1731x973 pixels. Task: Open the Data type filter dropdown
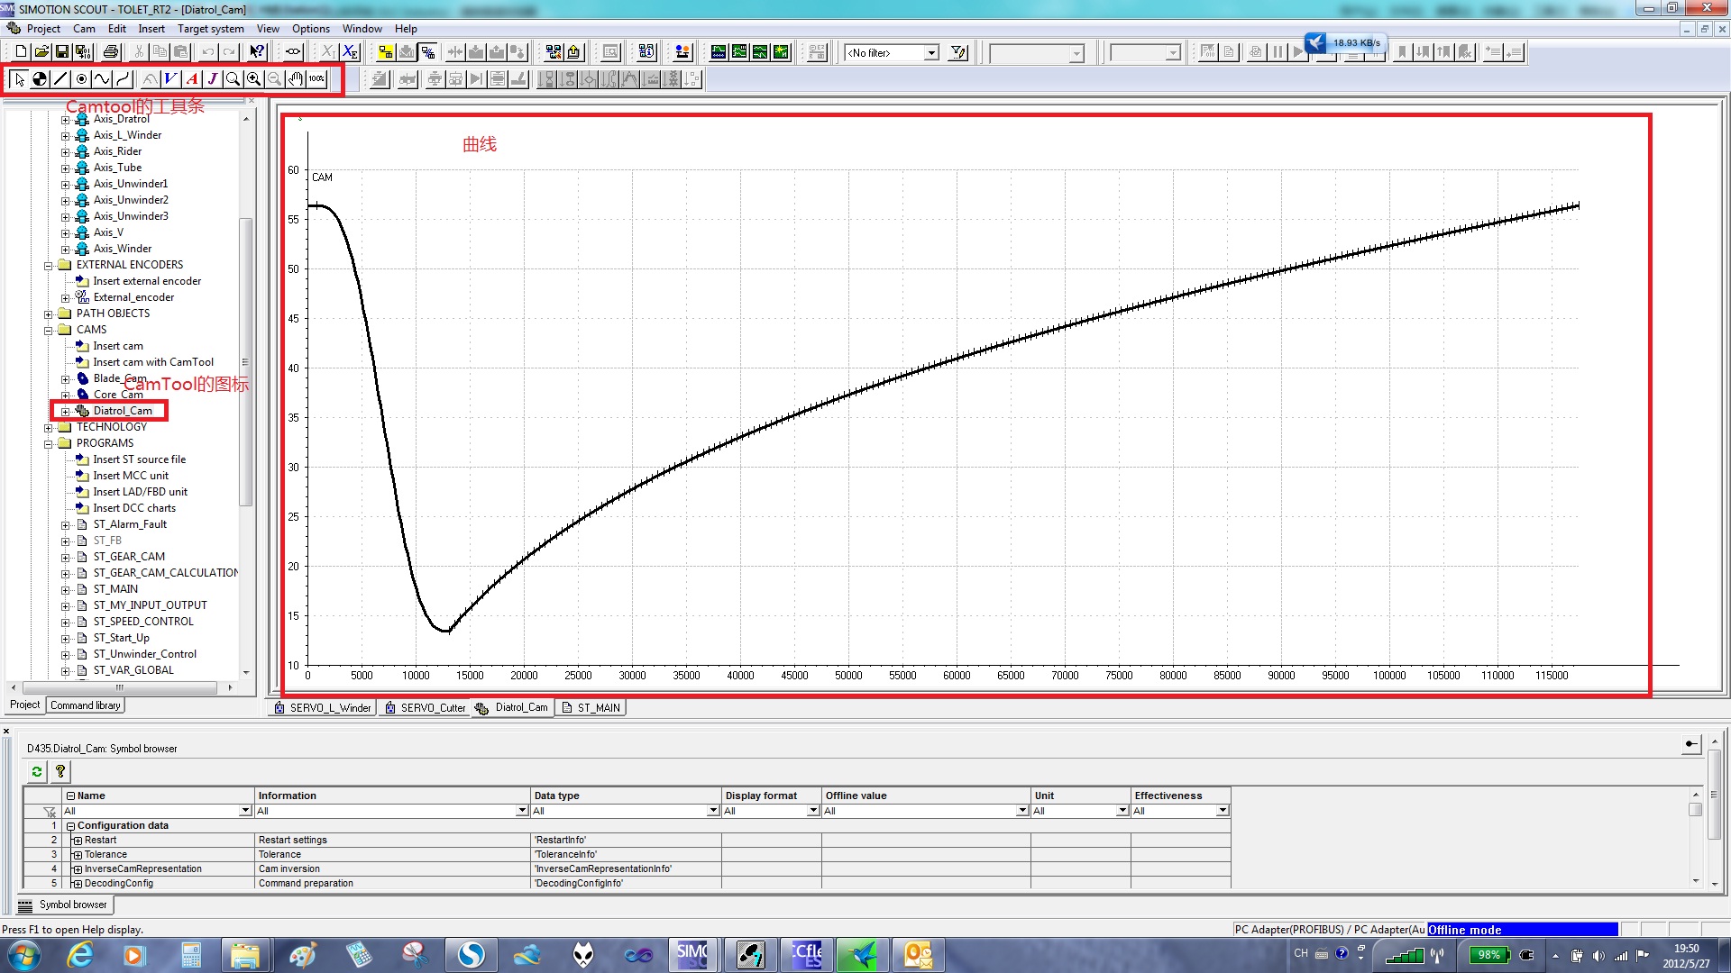tap(712, 811)
